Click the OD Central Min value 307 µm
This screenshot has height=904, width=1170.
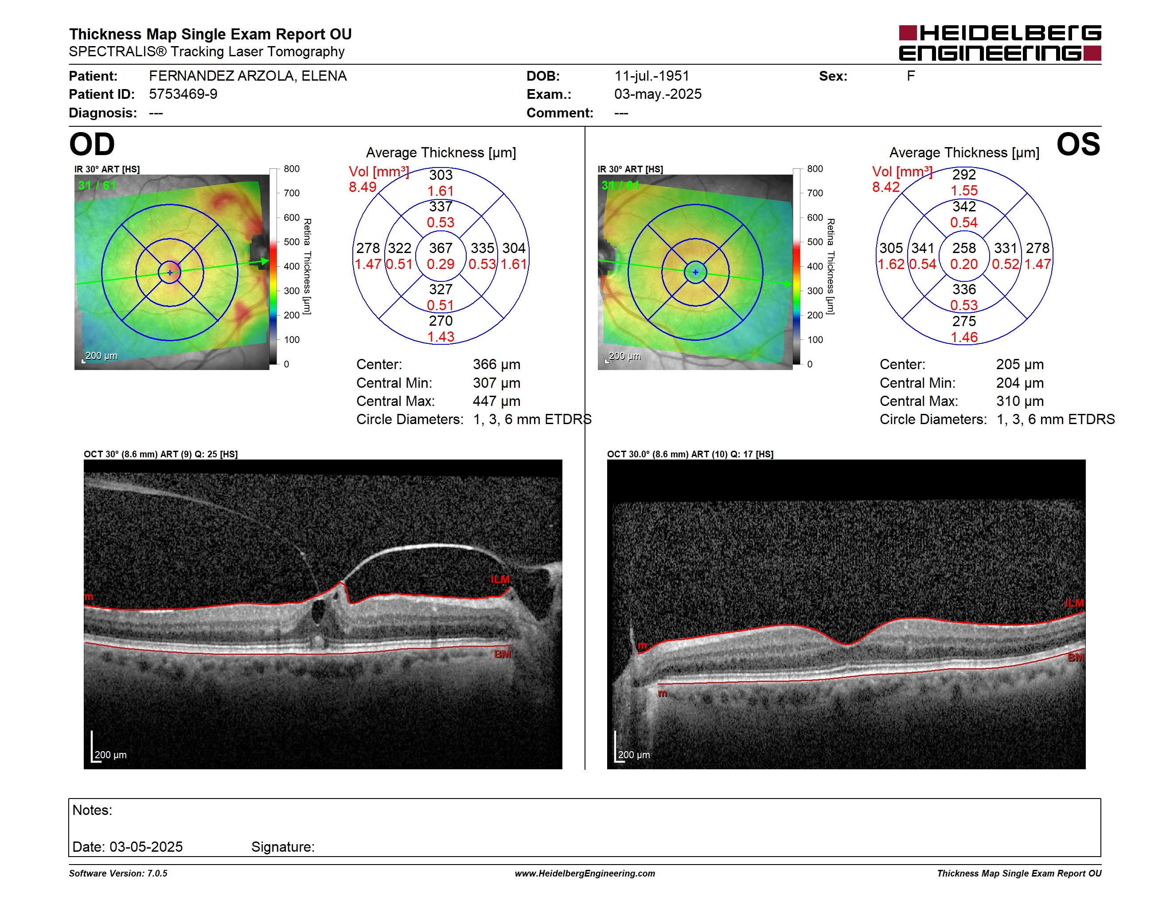point(497,383)
